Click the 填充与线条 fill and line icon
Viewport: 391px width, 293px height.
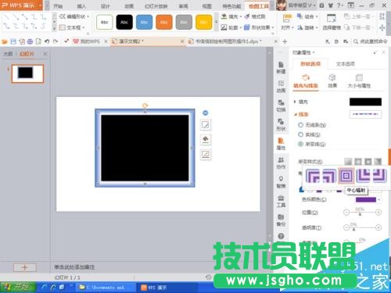point(306,80)
